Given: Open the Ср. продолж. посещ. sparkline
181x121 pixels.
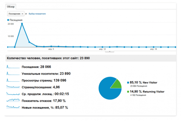Looking at the screenshot, I should pyautogui.click(x=13, y=94).
